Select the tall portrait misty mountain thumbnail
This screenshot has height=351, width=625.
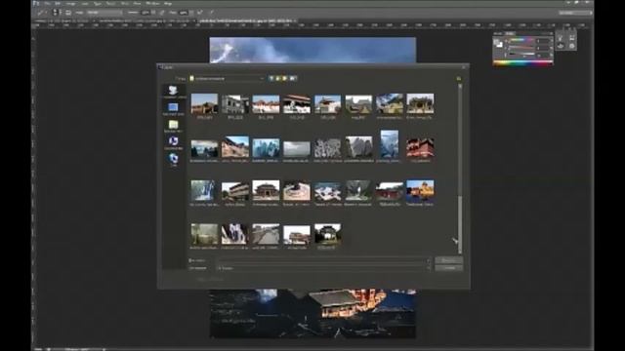pos(389,144)
